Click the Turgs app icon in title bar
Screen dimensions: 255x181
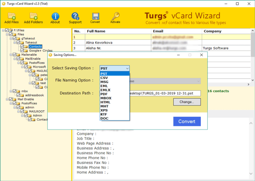coord(4,4)
